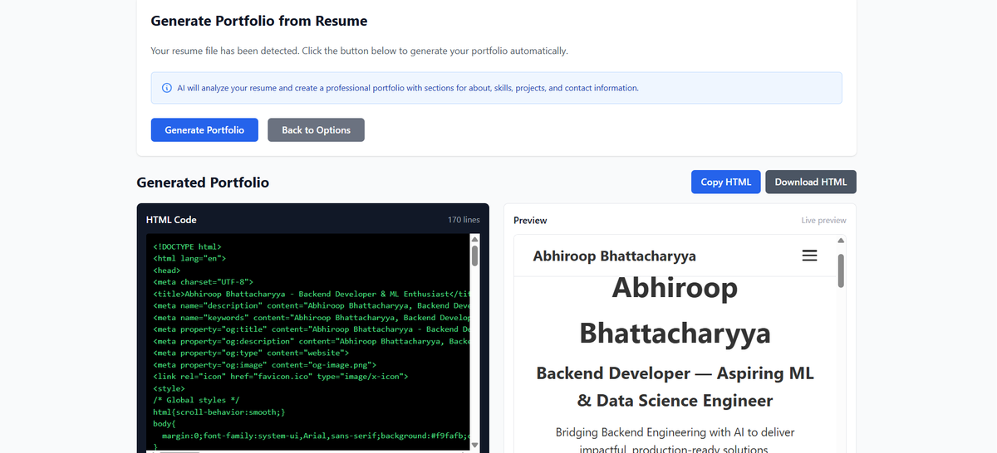Click the 'HTML Code' panel title
This screenshot has width=997, height=453.
click(x=171, y=220)
